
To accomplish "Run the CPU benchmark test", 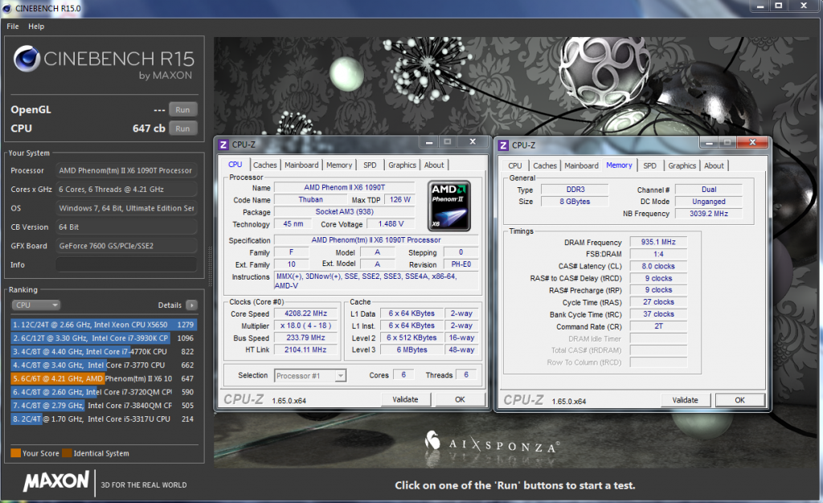I will tap(182, 128).
